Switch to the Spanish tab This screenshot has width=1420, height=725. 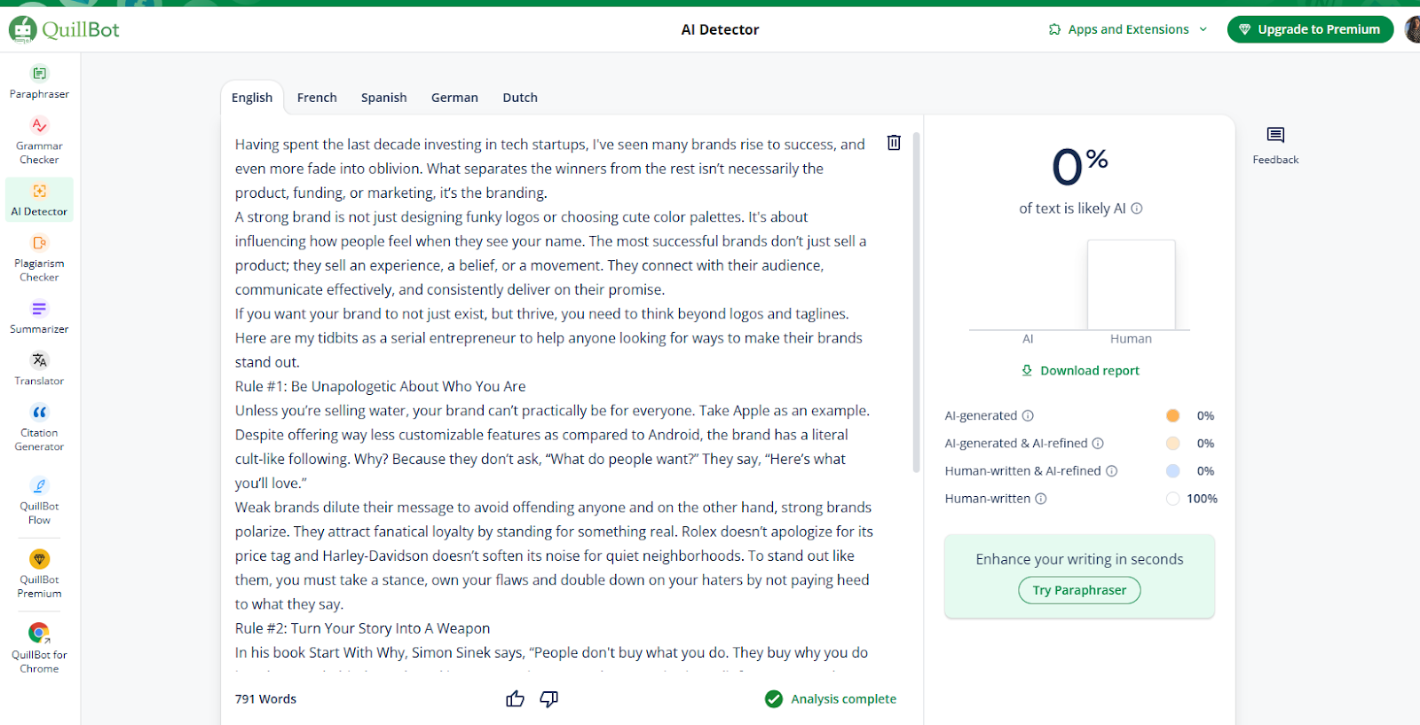pos(384,98)
